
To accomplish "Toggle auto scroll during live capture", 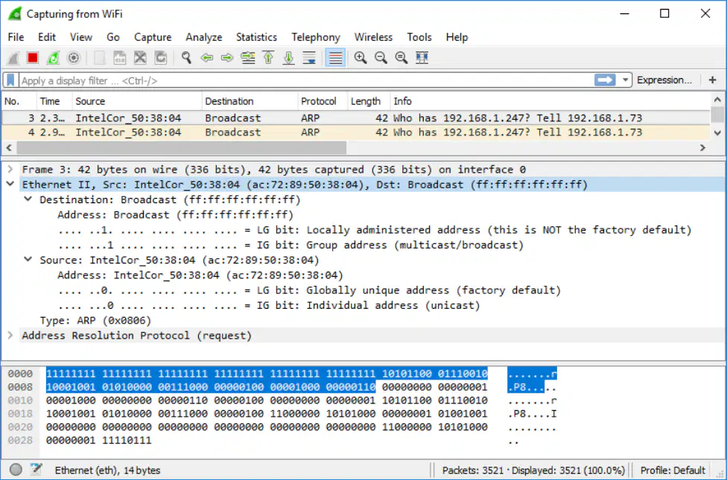I will pos(309,58).
